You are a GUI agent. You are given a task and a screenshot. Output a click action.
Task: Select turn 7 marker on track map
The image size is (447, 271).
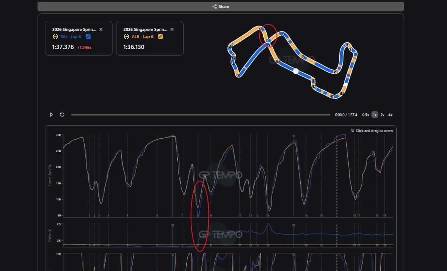pos(283,34)
